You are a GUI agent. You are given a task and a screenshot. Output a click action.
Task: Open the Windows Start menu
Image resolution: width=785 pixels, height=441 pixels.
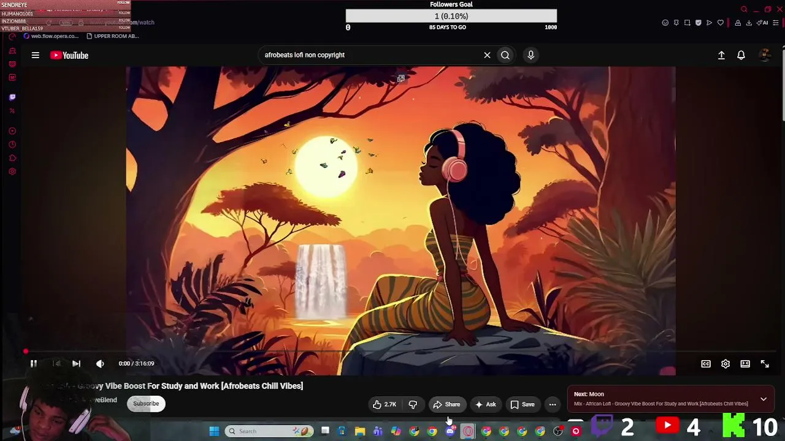click(x=214, y=431)
